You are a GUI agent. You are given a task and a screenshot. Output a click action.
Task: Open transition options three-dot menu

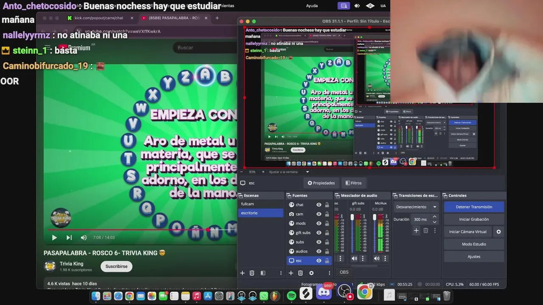pyautogui.click(x=435, y=230)
